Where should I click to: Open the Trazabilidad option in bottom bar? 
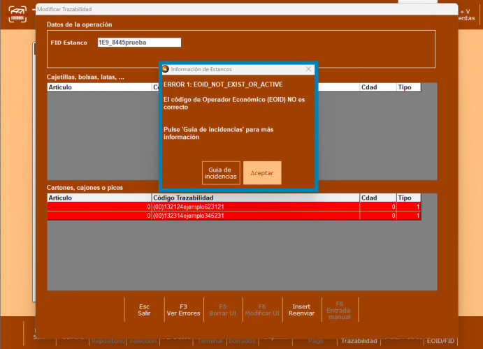358,341
